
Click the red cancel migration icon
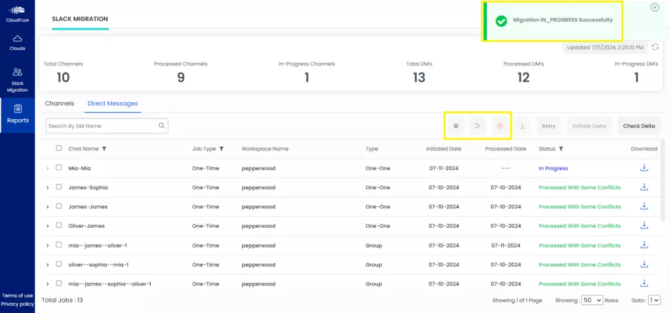tap(500, 126)
